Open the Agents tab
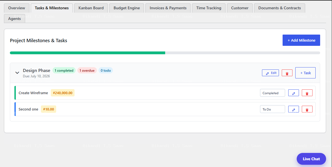The image size is (332, 167). [x=14, y=19]
